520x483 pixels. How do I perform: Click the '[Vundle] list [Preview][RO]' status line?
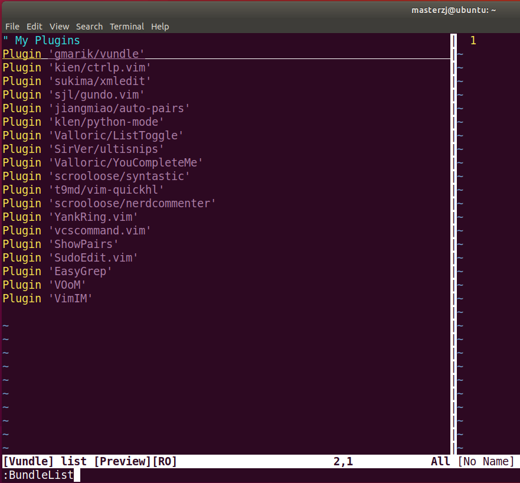[x=90, y=461]
